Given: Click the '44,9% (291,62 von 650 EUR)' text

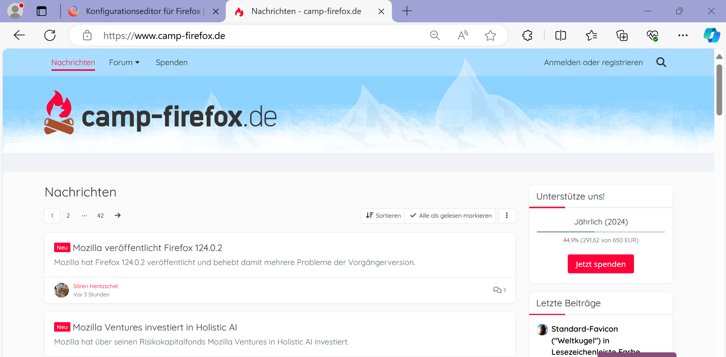Looking at the screenshot, I should click(601, 240).
